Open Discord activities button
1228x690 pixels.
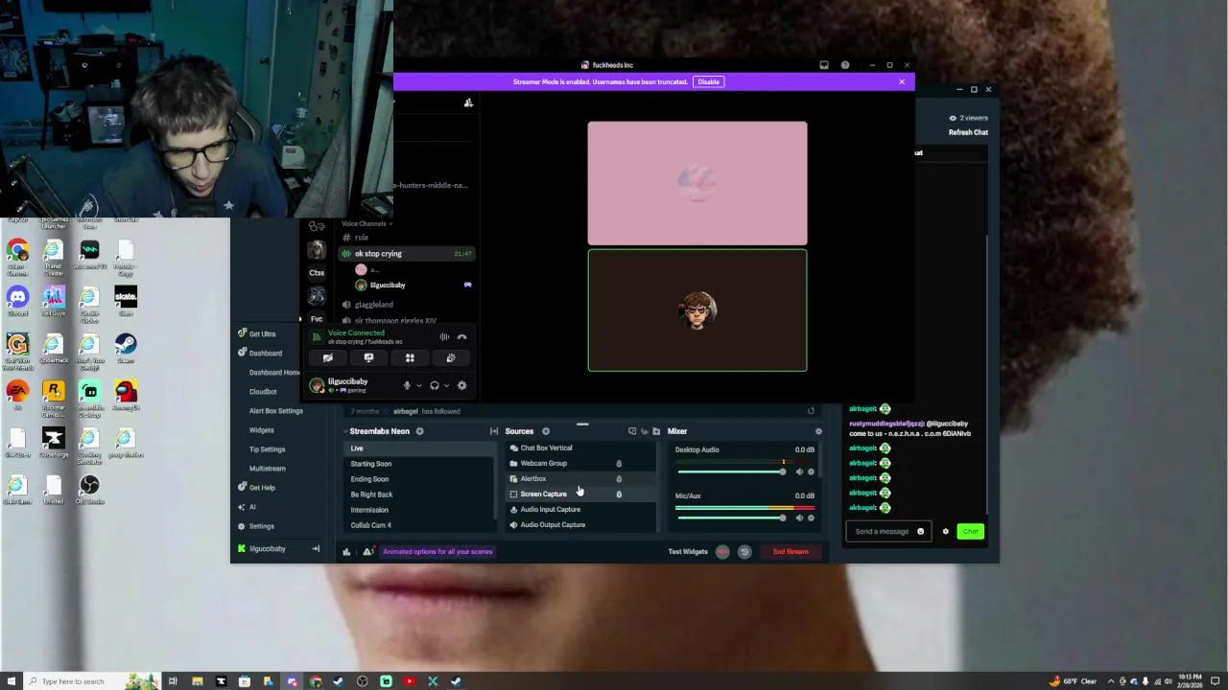(410, 358)
